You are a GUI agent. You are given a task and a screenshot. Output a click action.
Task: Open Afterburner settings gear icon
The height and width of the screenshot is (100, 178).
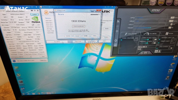116,41
